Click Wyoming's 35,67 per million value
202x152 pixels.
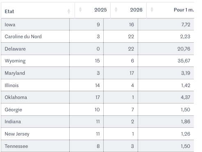[184, 61]
